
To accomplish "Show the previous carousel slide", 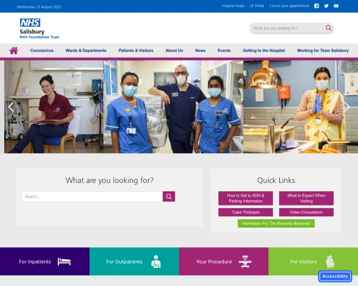I will (x=11, y=107).
